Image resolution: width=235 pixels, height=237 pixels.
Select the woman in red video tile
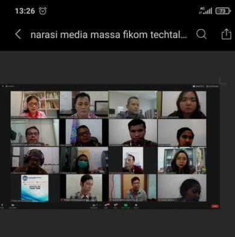click(x=35, y=104)
